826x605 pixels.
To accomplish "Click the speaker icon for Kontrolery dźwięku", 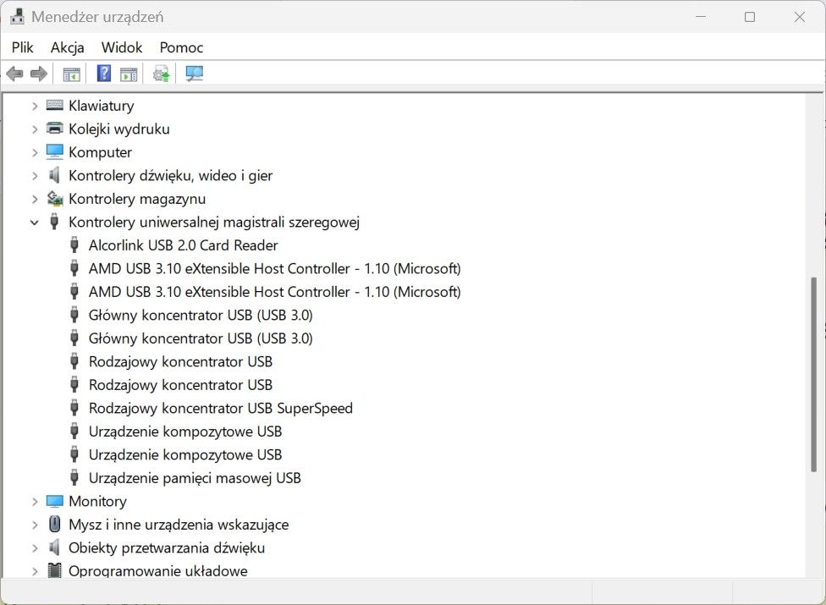I will pyautogui.click(x=54, y=175).
